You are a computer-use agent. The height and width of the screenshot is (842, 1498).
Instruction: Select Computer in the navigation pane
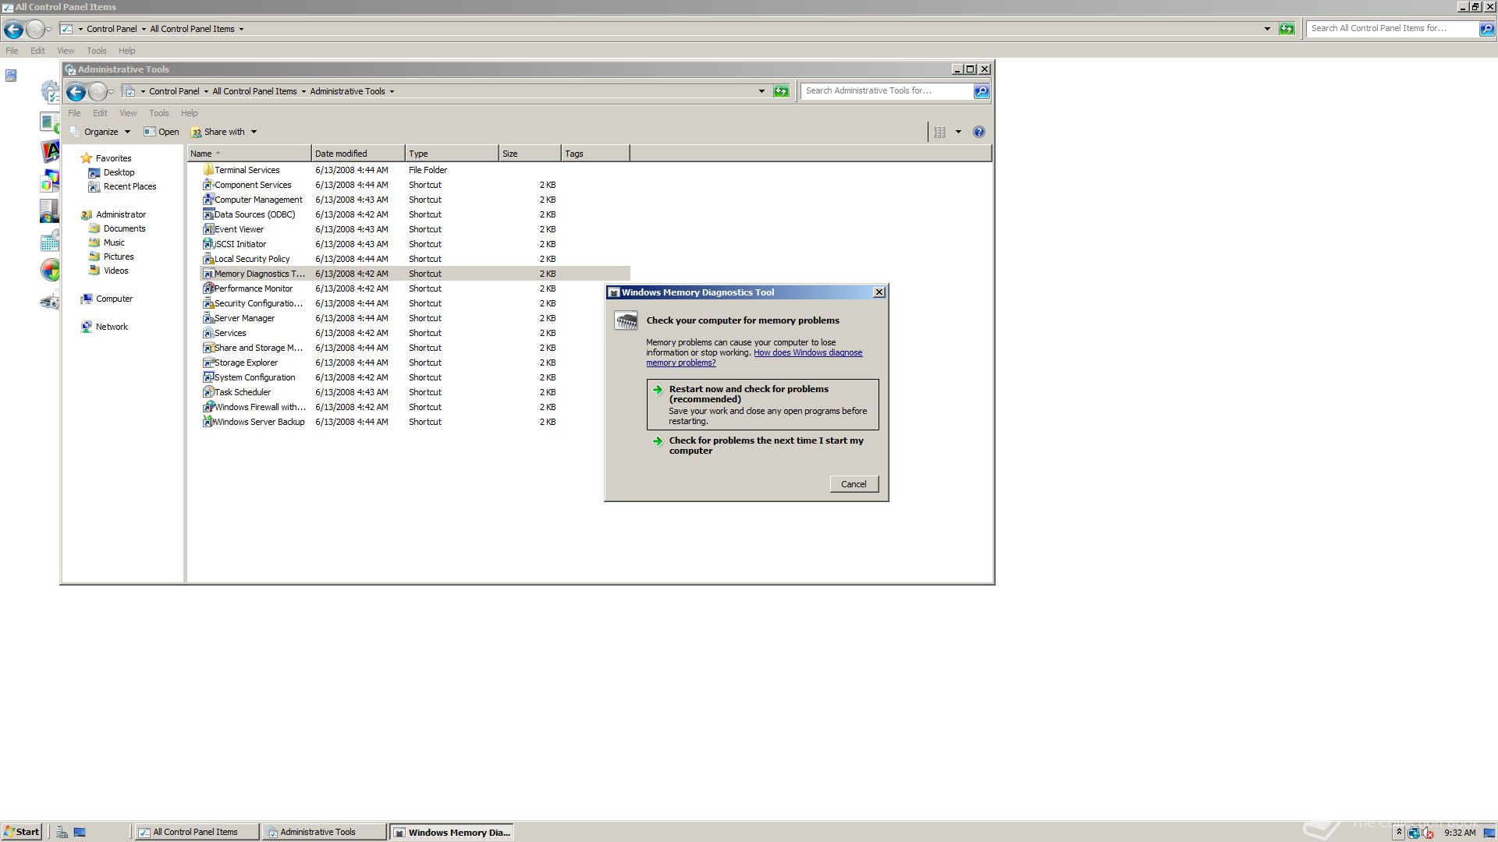[114, 299]
